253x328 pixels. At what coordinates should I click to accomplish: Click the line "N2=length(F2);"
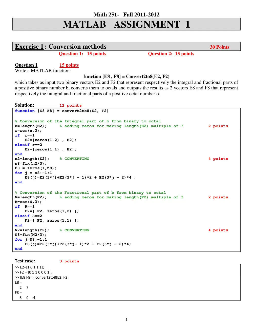[32, 230]
